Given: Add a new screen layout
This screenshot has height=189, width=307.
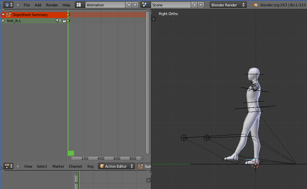Looking at the screenshot, I should click(129, 5).
